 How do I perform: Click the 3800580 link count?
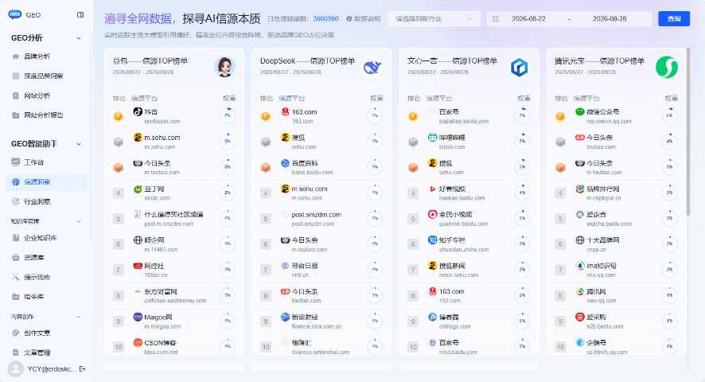click(325, 19)
